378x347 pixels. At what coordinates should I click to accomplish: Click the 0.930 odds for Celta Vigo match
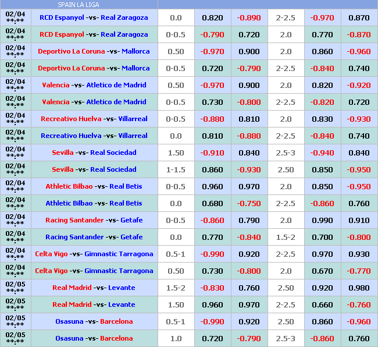[x=359, y=254]
